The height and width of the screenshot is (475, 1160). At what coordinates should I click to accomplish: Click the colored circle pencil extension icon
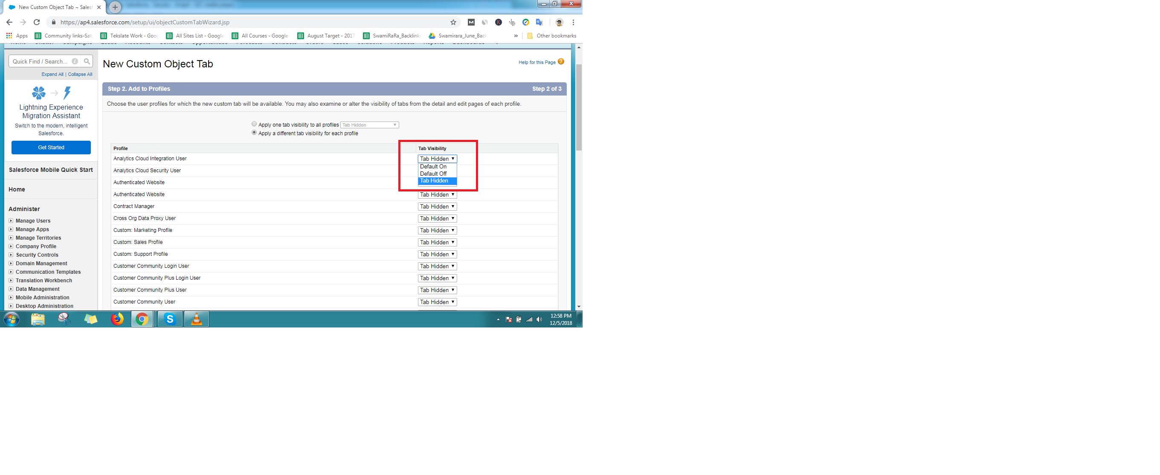pos(525,22)
